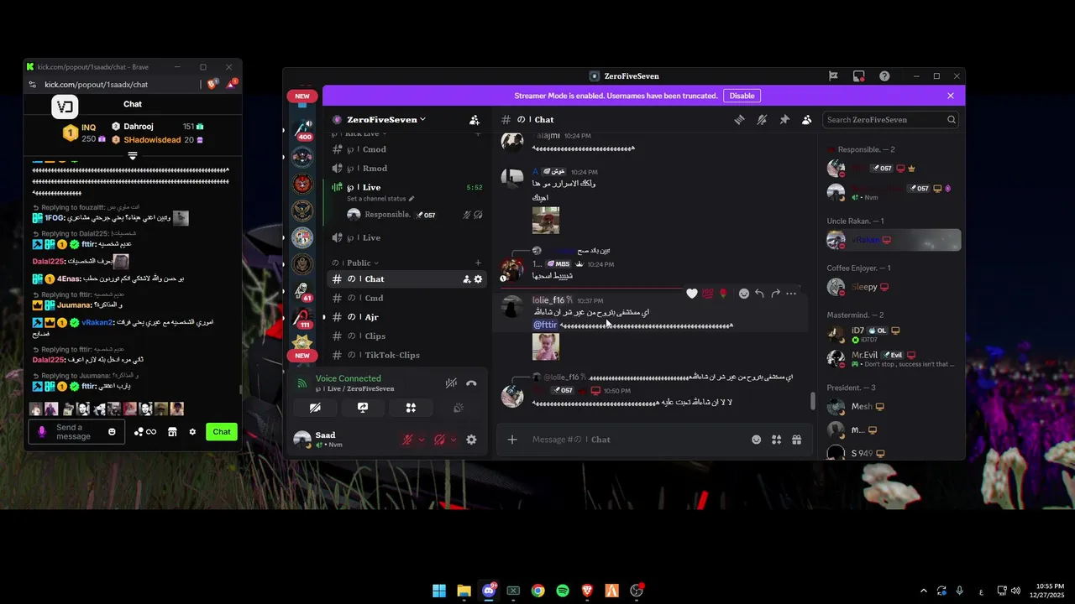
Task: Open Activities button in voice panel
Action: click(411, 408)
